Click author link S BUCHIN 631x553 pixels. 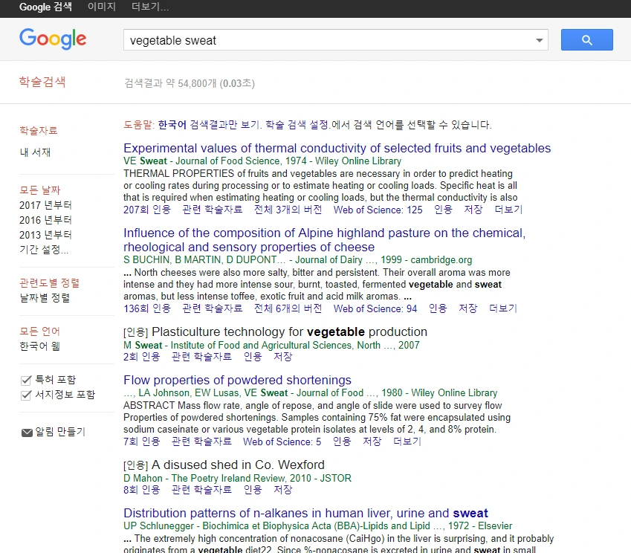point(147,260)
